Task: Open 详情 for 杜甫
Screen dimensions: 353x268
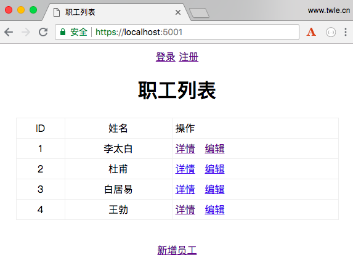Action: pyautogui.click(x=185, y=169)
